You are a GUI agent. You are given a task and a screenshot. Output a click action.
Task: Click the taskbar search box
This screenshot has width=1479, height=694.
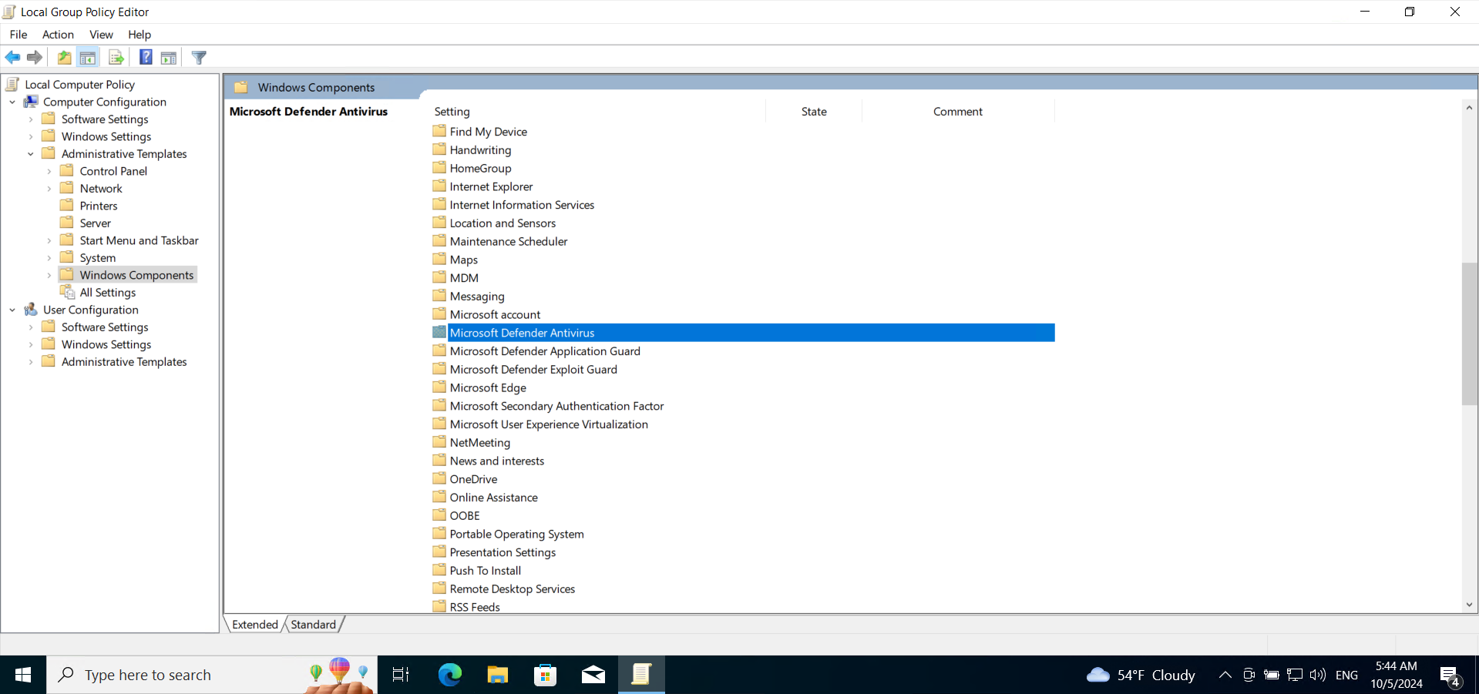212,675
